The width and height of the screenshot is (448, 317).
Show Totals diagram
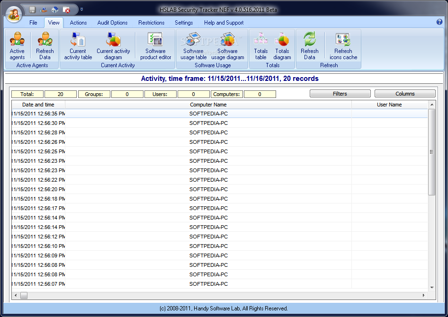click(282, 46)
